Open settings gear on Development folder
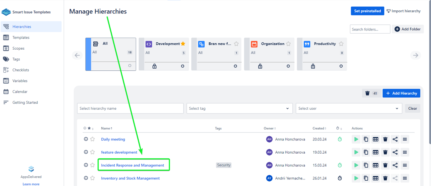The image size is (431, 186). pyautogui.click(x=183, y=66)
